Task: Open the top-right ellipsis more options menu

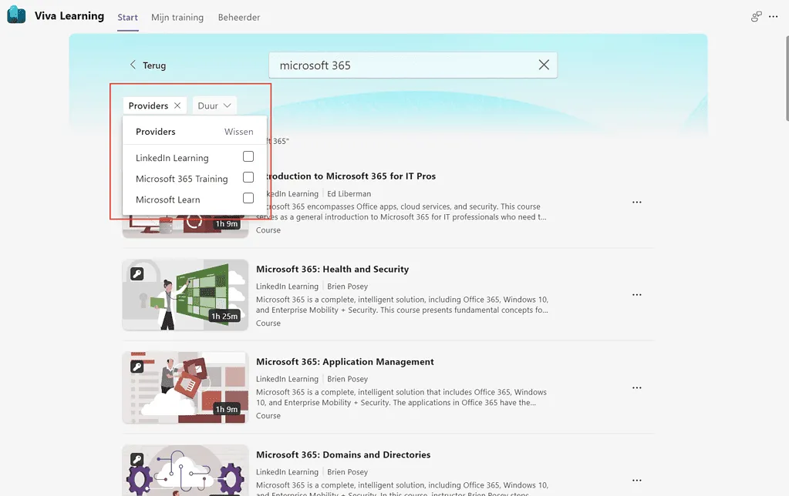Action: (x=774, y=17)
